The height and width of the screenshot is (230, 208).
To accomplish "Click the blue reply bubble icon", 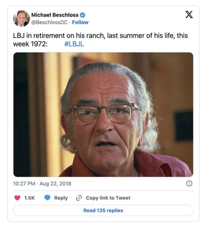I will [47, 198].
